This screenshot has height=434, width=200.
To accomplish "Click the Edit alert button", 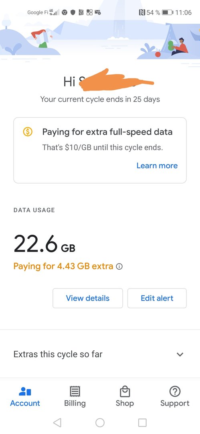I will tap(157, 298).
